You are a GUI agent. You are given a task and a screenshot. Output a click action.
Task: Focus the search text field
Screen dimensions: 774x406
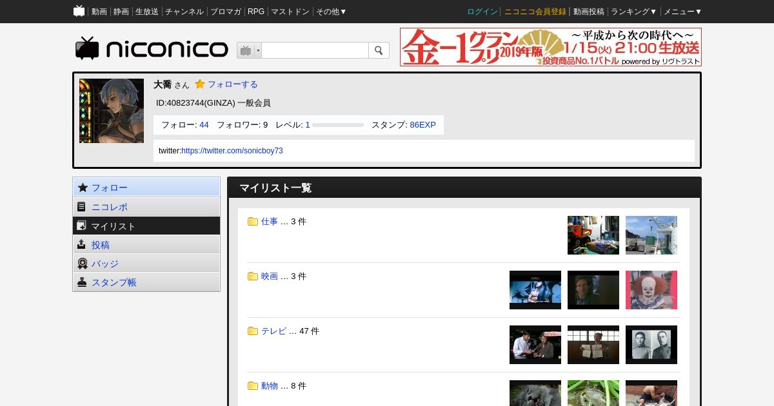(315, 50)
